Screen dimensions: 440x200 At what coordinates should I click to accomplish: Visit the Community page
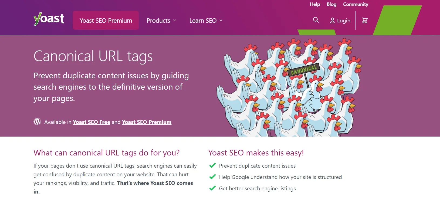point(356,4)
